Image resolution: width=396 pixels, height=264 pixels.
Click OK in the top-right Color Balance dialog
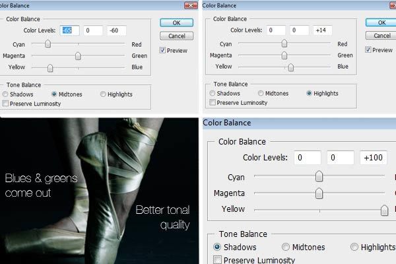tap(381, 22)
